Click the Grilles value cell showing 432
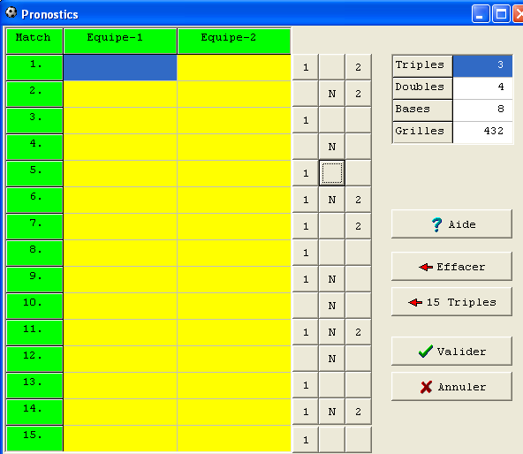Screen dimensions: 523x454 pos(482,132)
